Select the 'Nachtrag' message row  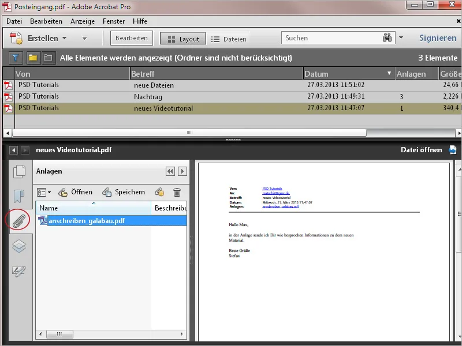232,96
